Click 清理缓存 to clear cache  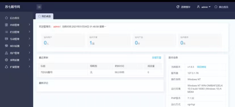(x=186, y=7)
